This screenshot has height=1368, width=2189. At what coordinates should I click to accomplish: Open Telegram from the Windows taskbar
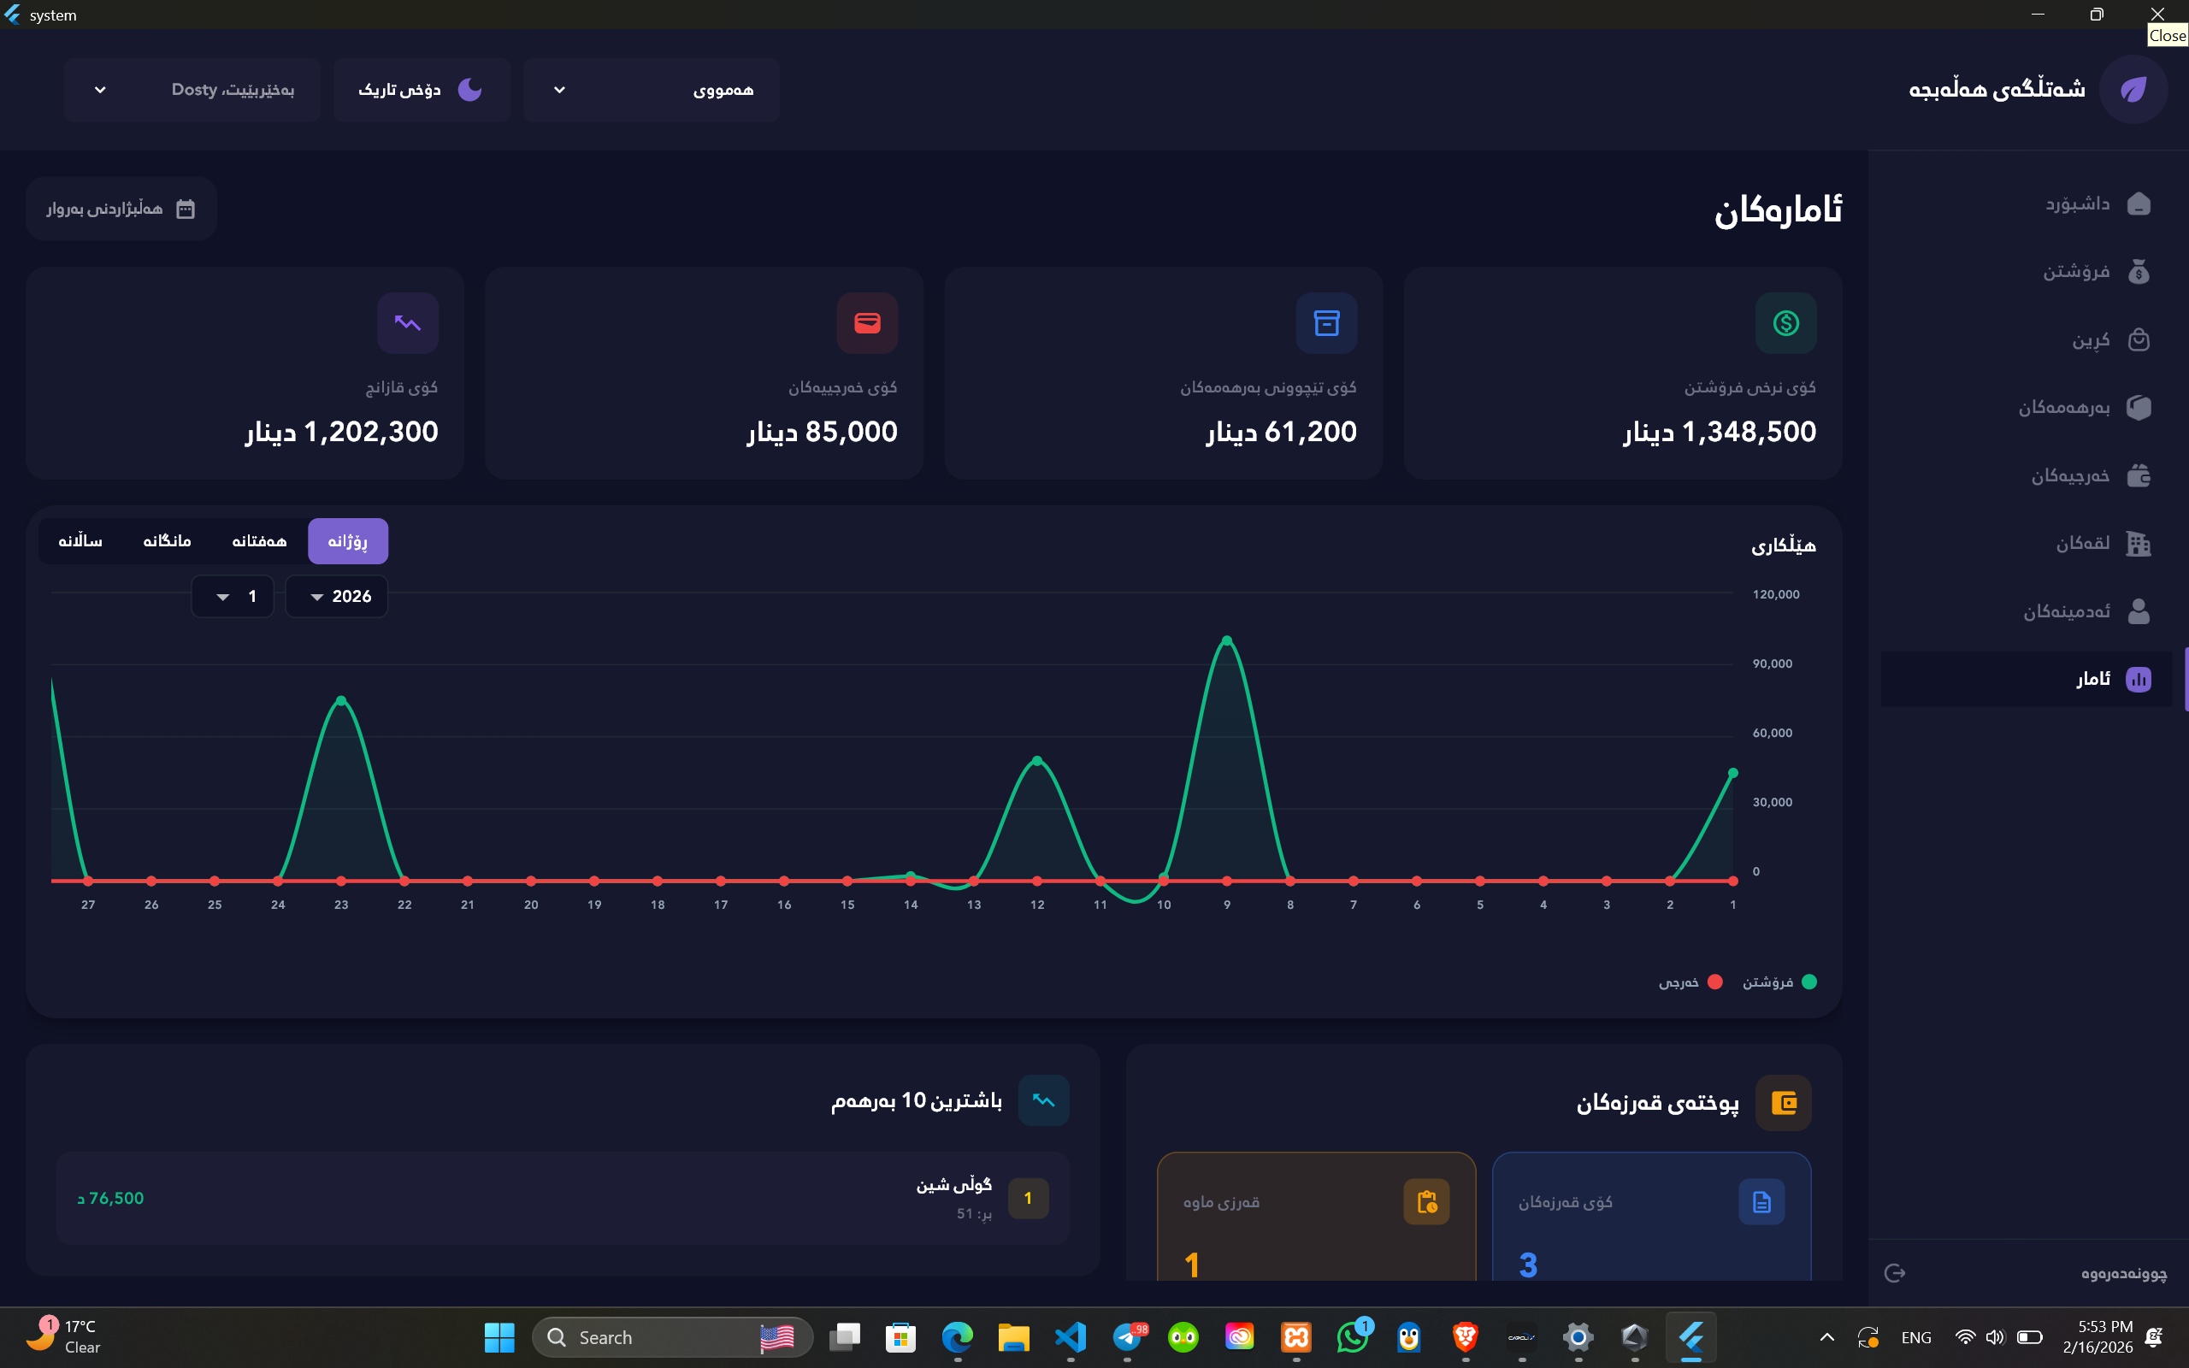pyautogui.click(x=1127, y=1336)
